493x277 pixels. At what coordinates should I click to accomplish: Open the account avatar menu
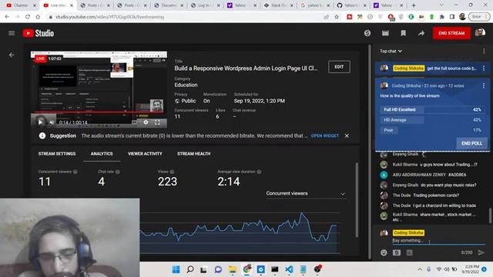(480, 32)
